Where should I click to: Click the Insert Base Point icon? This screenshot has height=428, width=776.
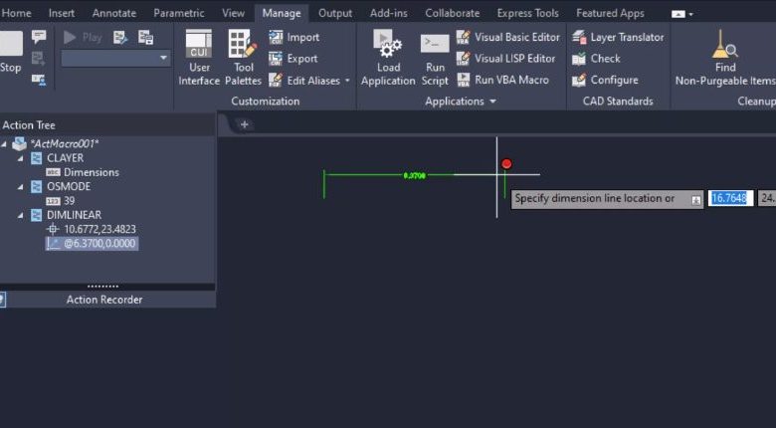coord(39,59)
